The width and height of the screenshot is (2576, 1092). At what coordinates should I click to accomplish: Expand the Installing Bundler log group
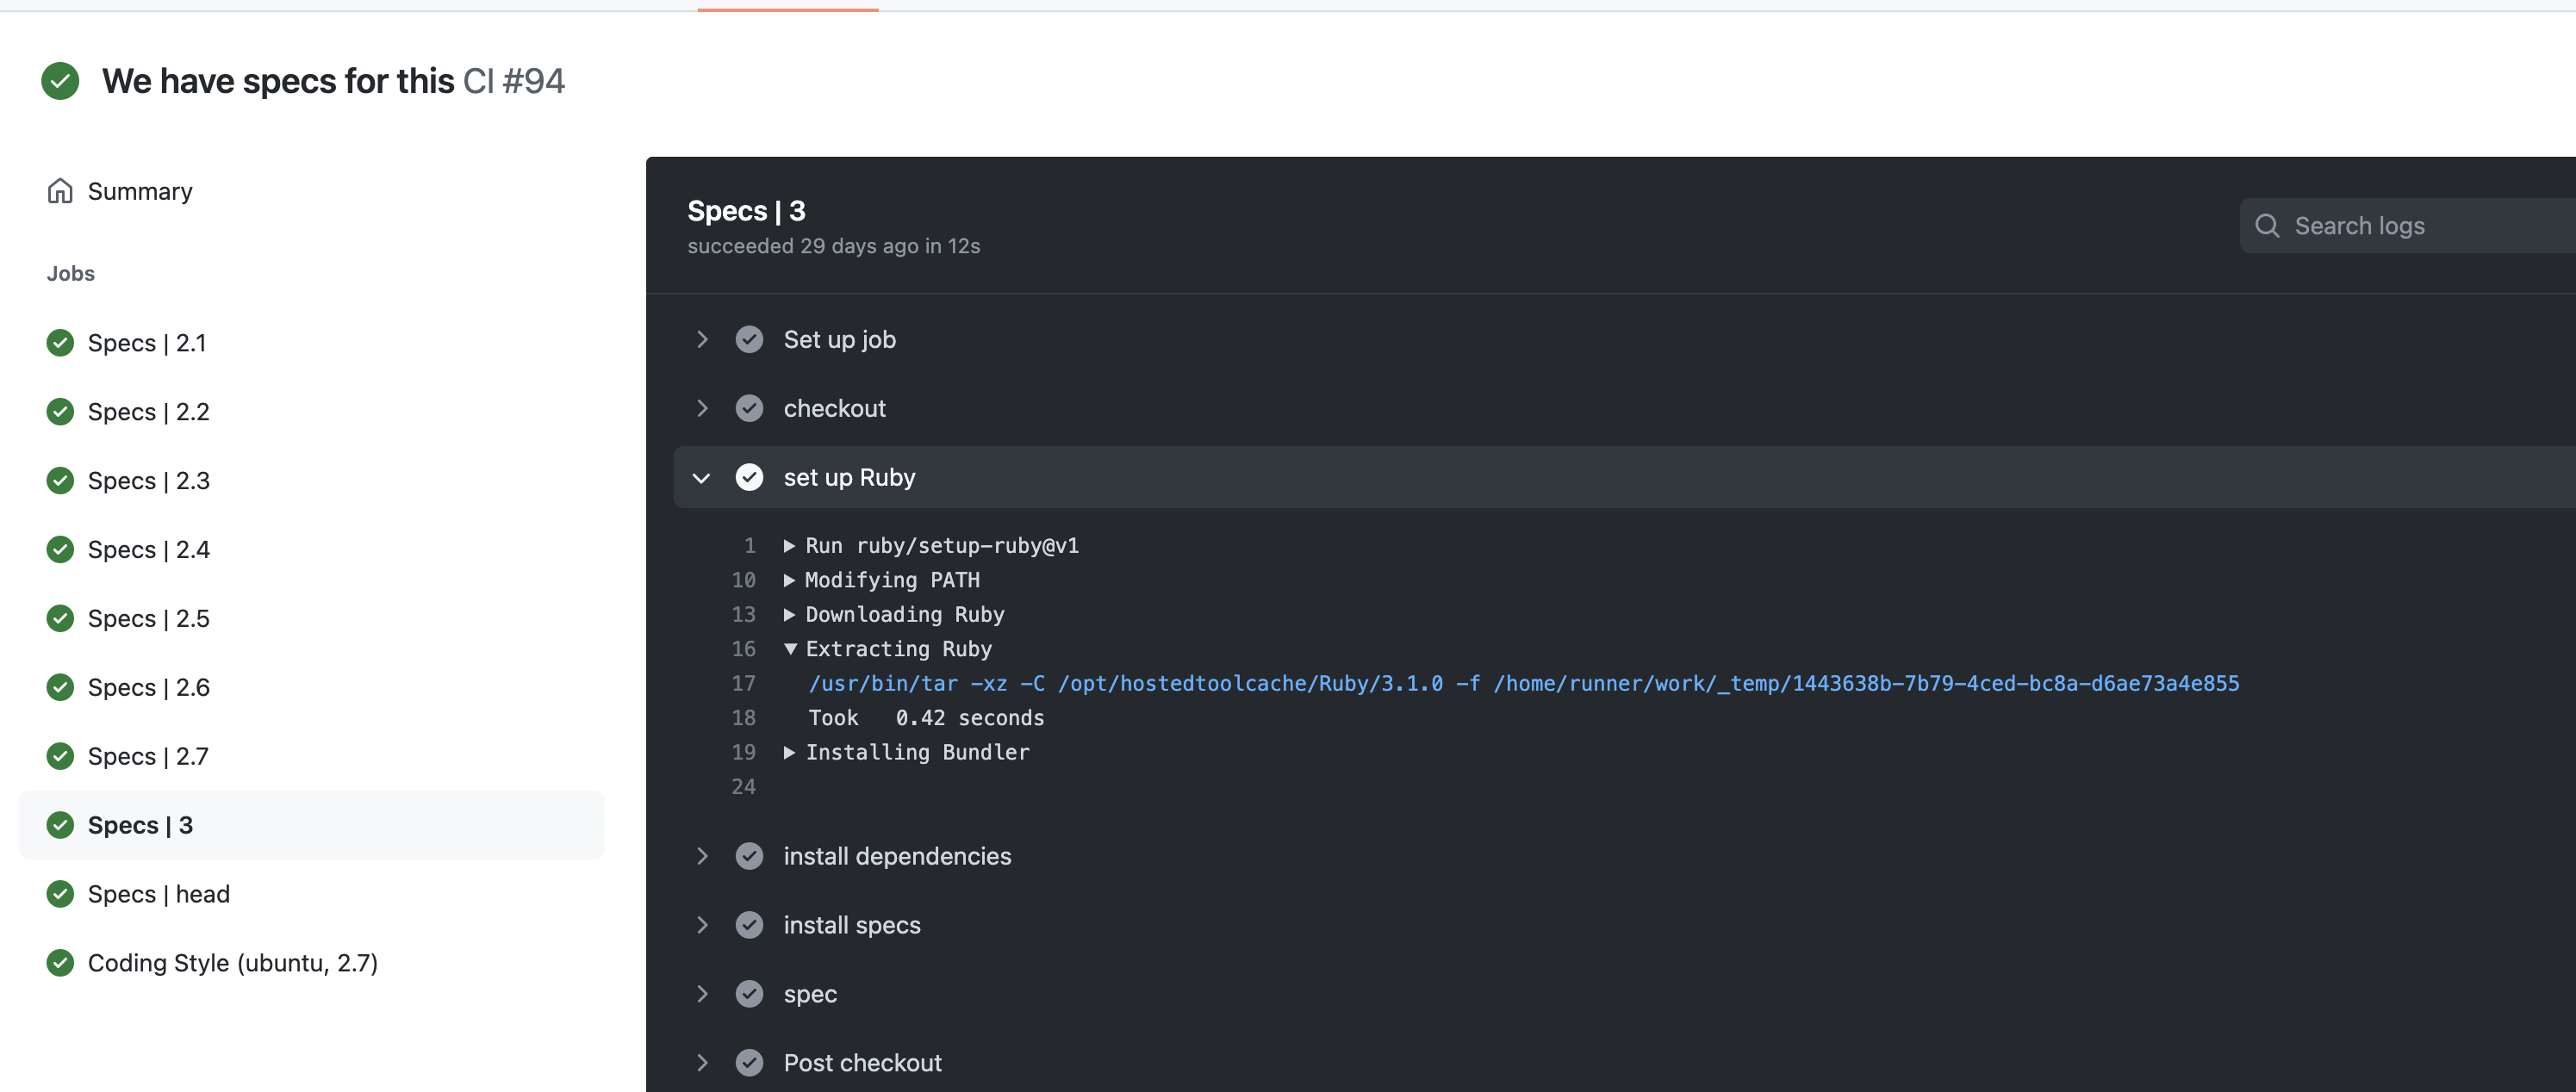coord(790,753)
